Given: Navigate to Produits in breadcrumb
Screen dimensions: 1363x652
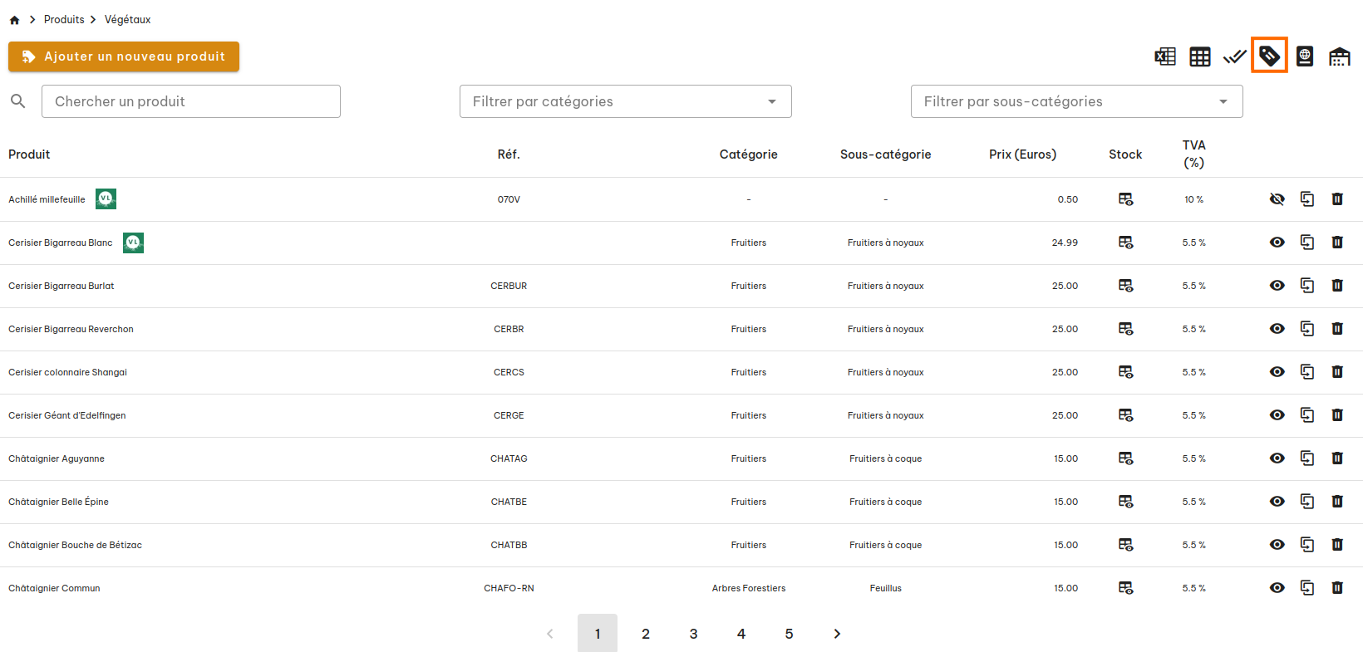Looking at the screenshot, I should [x=64, y=19].
